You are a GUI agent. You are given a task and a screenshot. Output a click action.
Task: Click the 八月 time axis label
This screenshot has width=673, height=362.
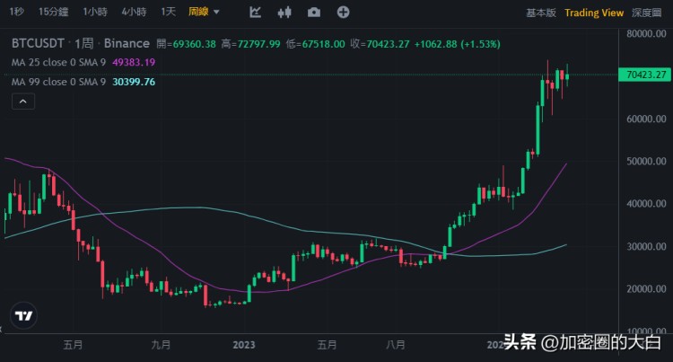click(x=396, y=345)
